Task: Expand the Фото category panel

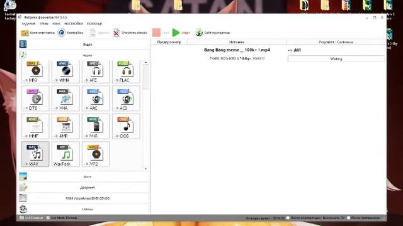Action: (84, 176)
